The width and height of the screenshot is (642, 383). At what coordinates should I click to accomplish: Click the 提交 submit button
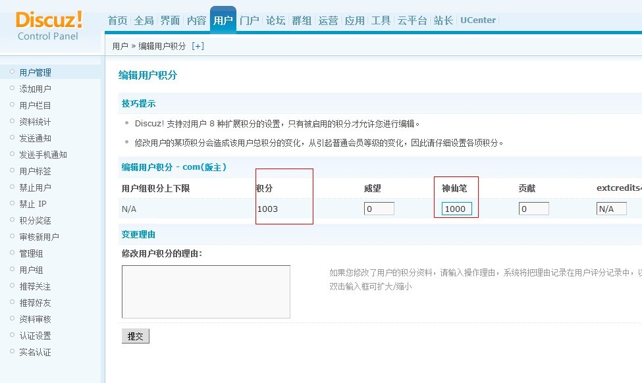click(136, 336)
